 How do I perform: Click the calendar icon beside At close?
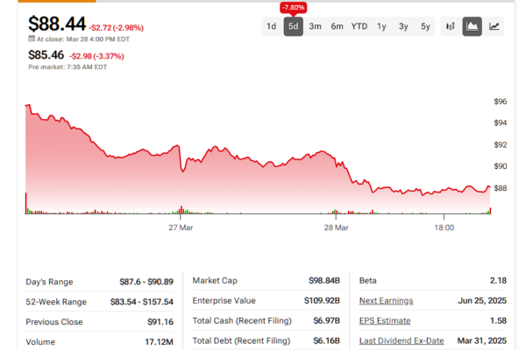(32, 38)
